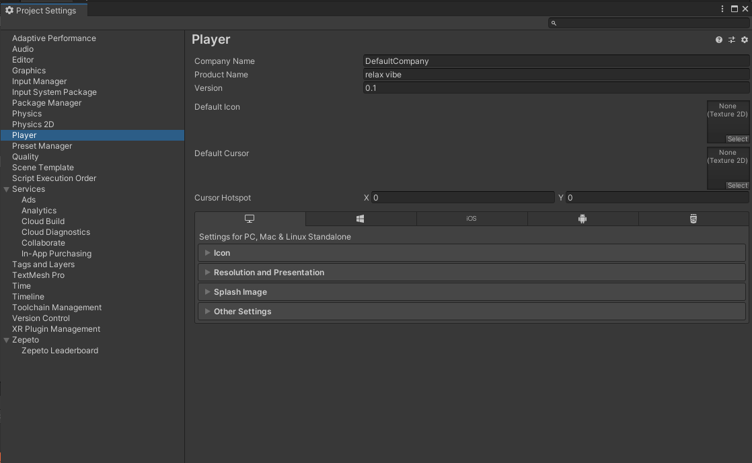
Task: Open Audio settings
Action: click(x=23, y=49)
